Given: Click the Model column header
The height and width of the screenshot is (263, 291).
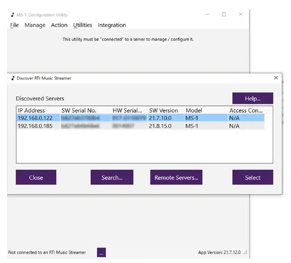Looking at the screenshot, I should coord(194,110).
